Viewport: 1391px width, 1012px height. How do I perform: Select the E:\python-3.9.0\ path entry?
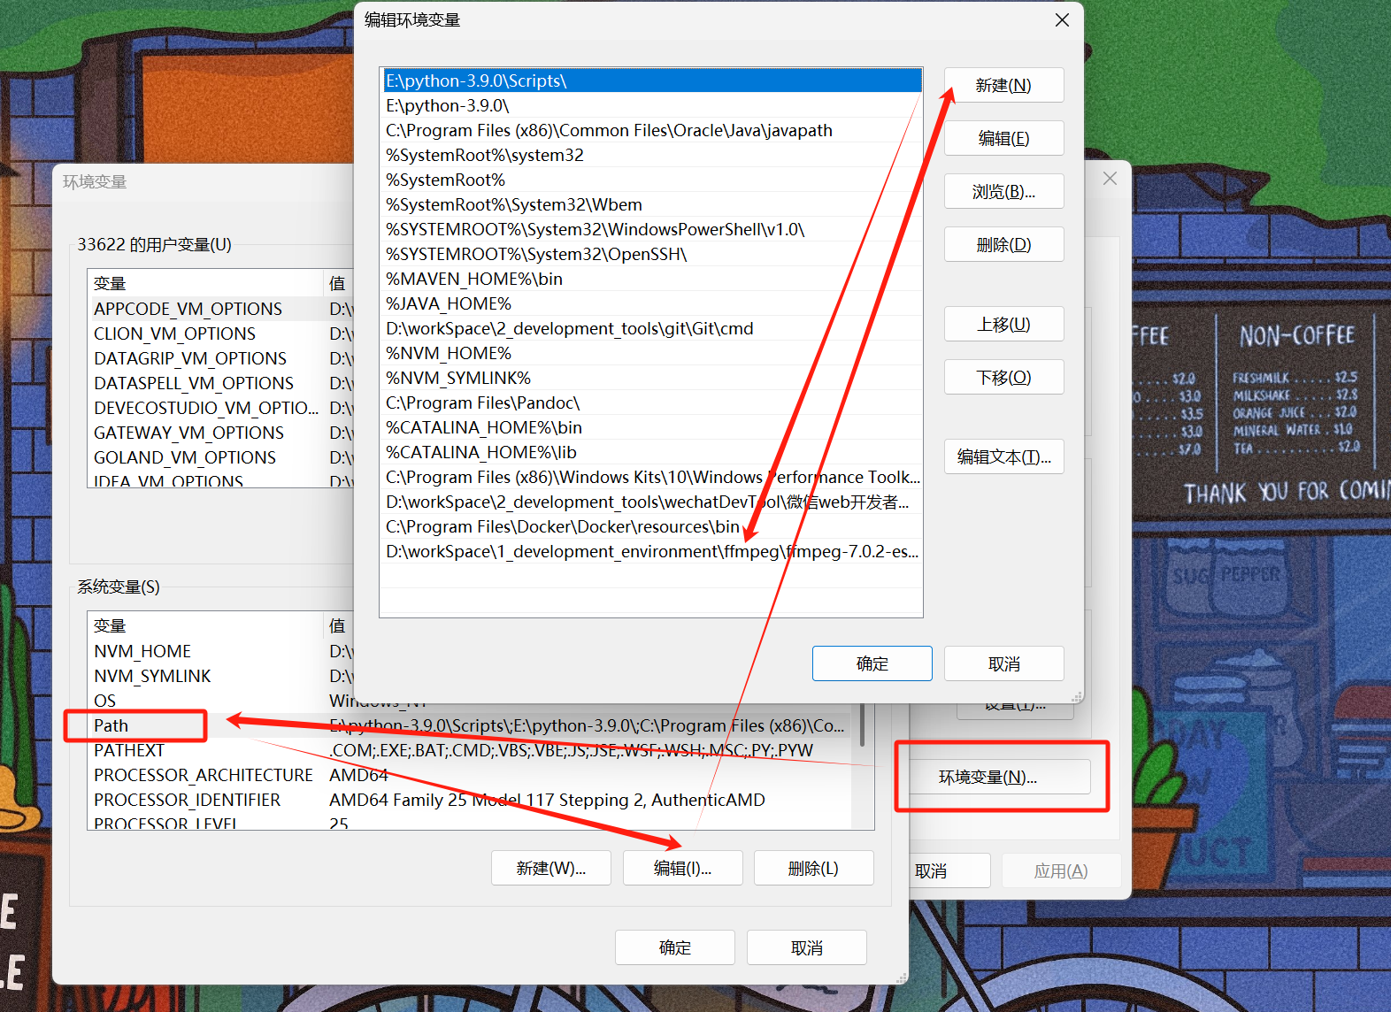tap(448, 105)
